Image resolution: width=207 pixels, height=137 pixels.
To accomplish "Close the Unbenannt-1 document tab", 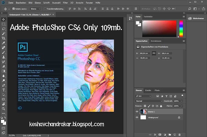I will [x=53, y=15].
